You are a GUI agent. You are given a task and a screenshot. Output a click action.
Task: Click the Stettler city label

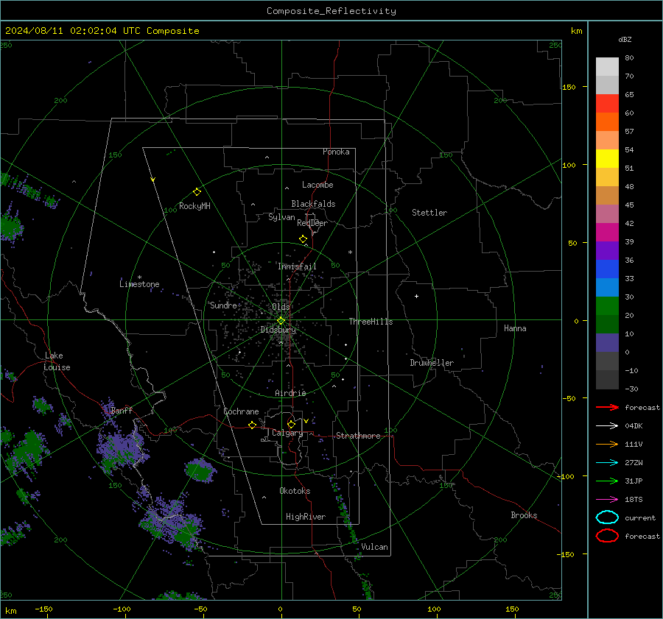pos(429,213)
